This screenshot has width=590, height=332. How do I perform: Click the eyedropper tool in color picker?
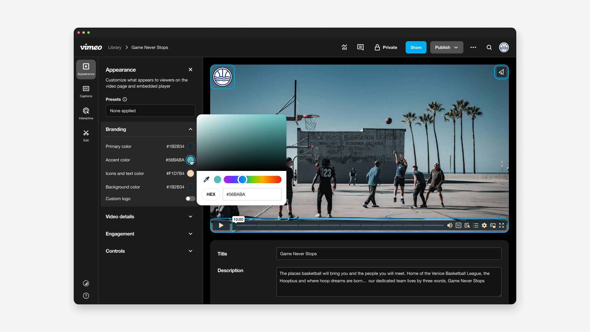(x=206, y=180)
